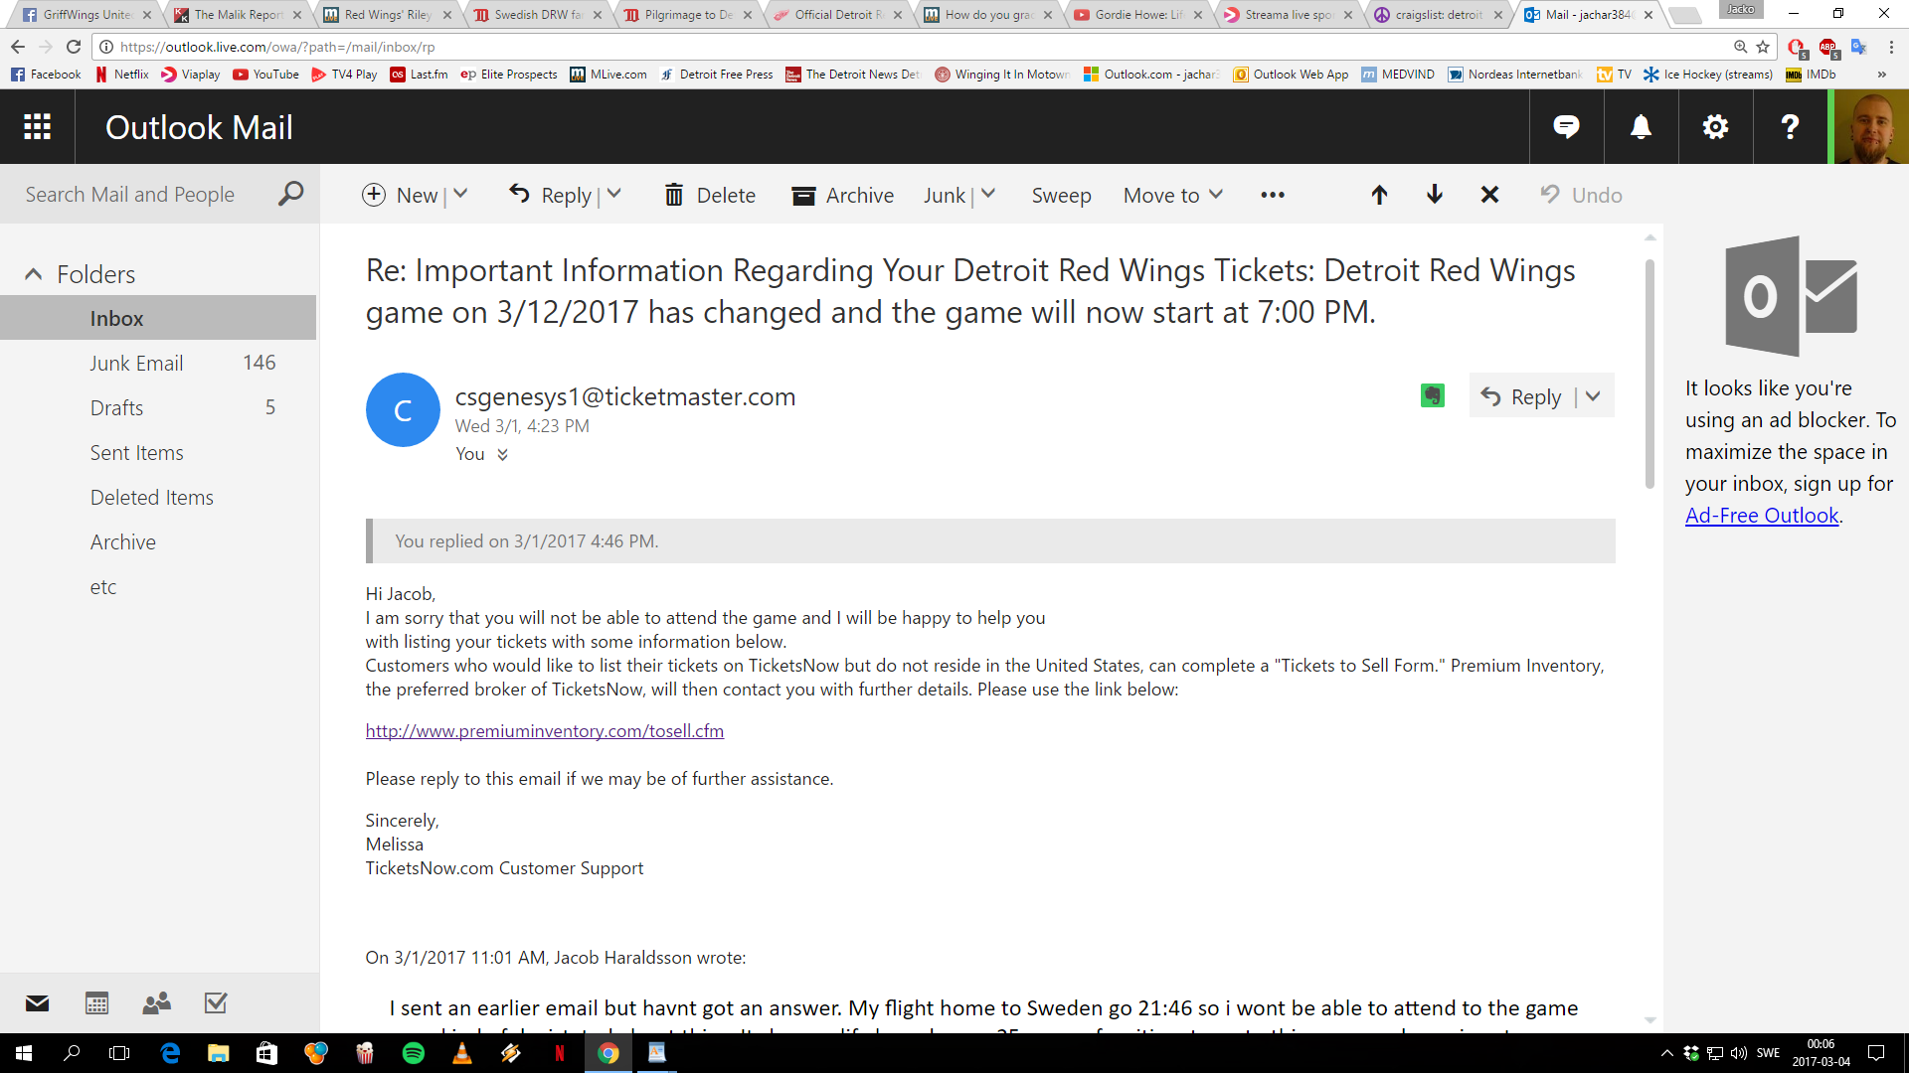Expand message header Reply options arrow
1909x1073 pixels.
pyautogui.click(x=1593, y=396)
